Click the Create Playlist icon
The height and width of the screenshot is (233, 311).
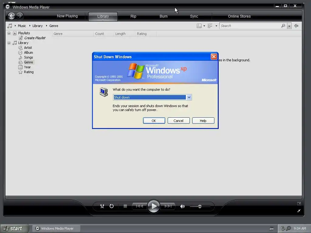coord(21,38)
